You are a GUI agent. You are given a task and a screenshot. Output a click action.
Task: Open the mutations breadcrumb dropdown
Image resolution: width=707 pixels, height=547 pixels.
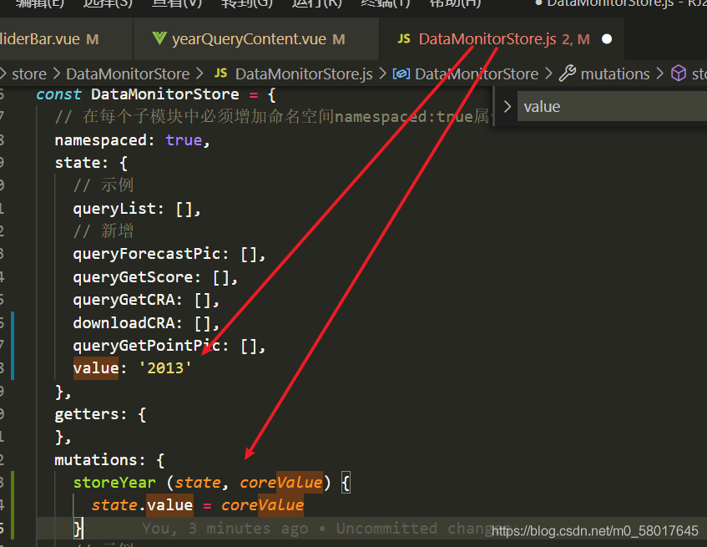(614, 74)
